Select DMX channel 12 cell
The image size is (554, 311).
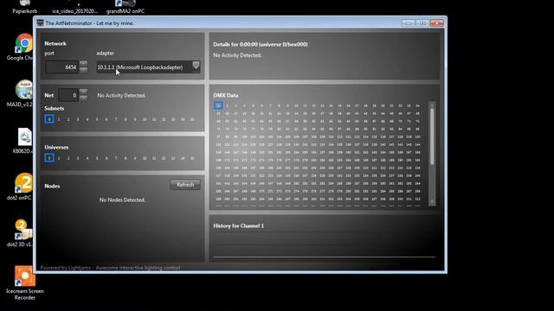point(313,105)
